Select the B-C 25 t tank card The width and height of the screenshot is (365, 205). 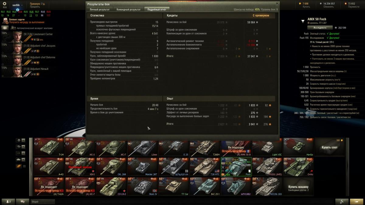(205, 186)
